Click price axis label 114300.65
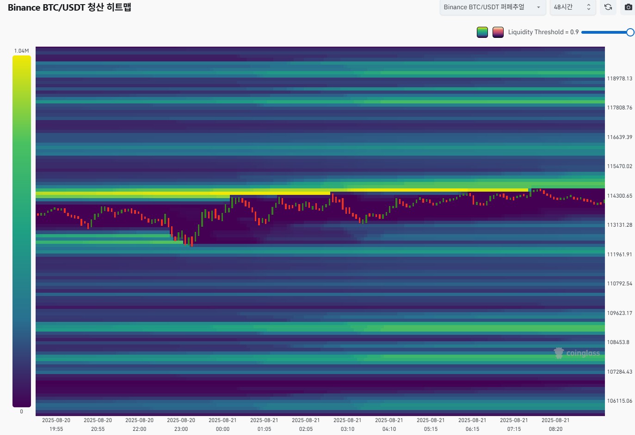Viewport: 635px width, 435px height. pos(620,196)
